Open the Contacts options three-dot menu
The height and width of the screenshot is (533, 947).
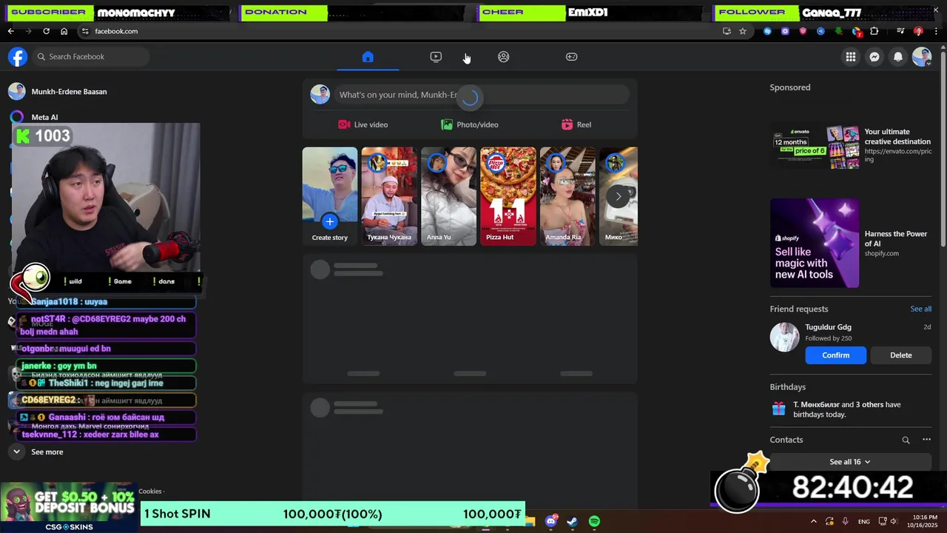coord(926,440)
